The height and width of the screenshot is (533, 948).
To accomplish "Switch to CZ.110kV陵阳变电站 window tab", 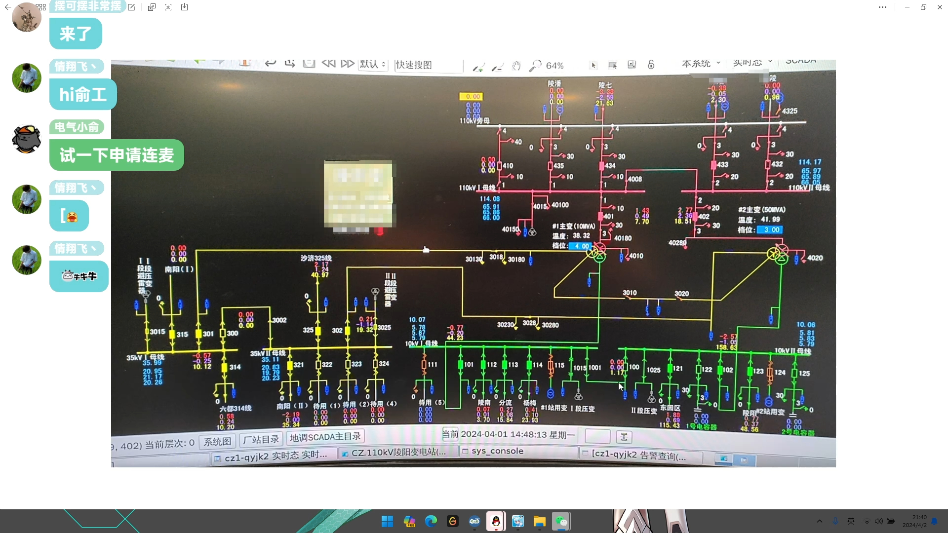I will 398,452.
